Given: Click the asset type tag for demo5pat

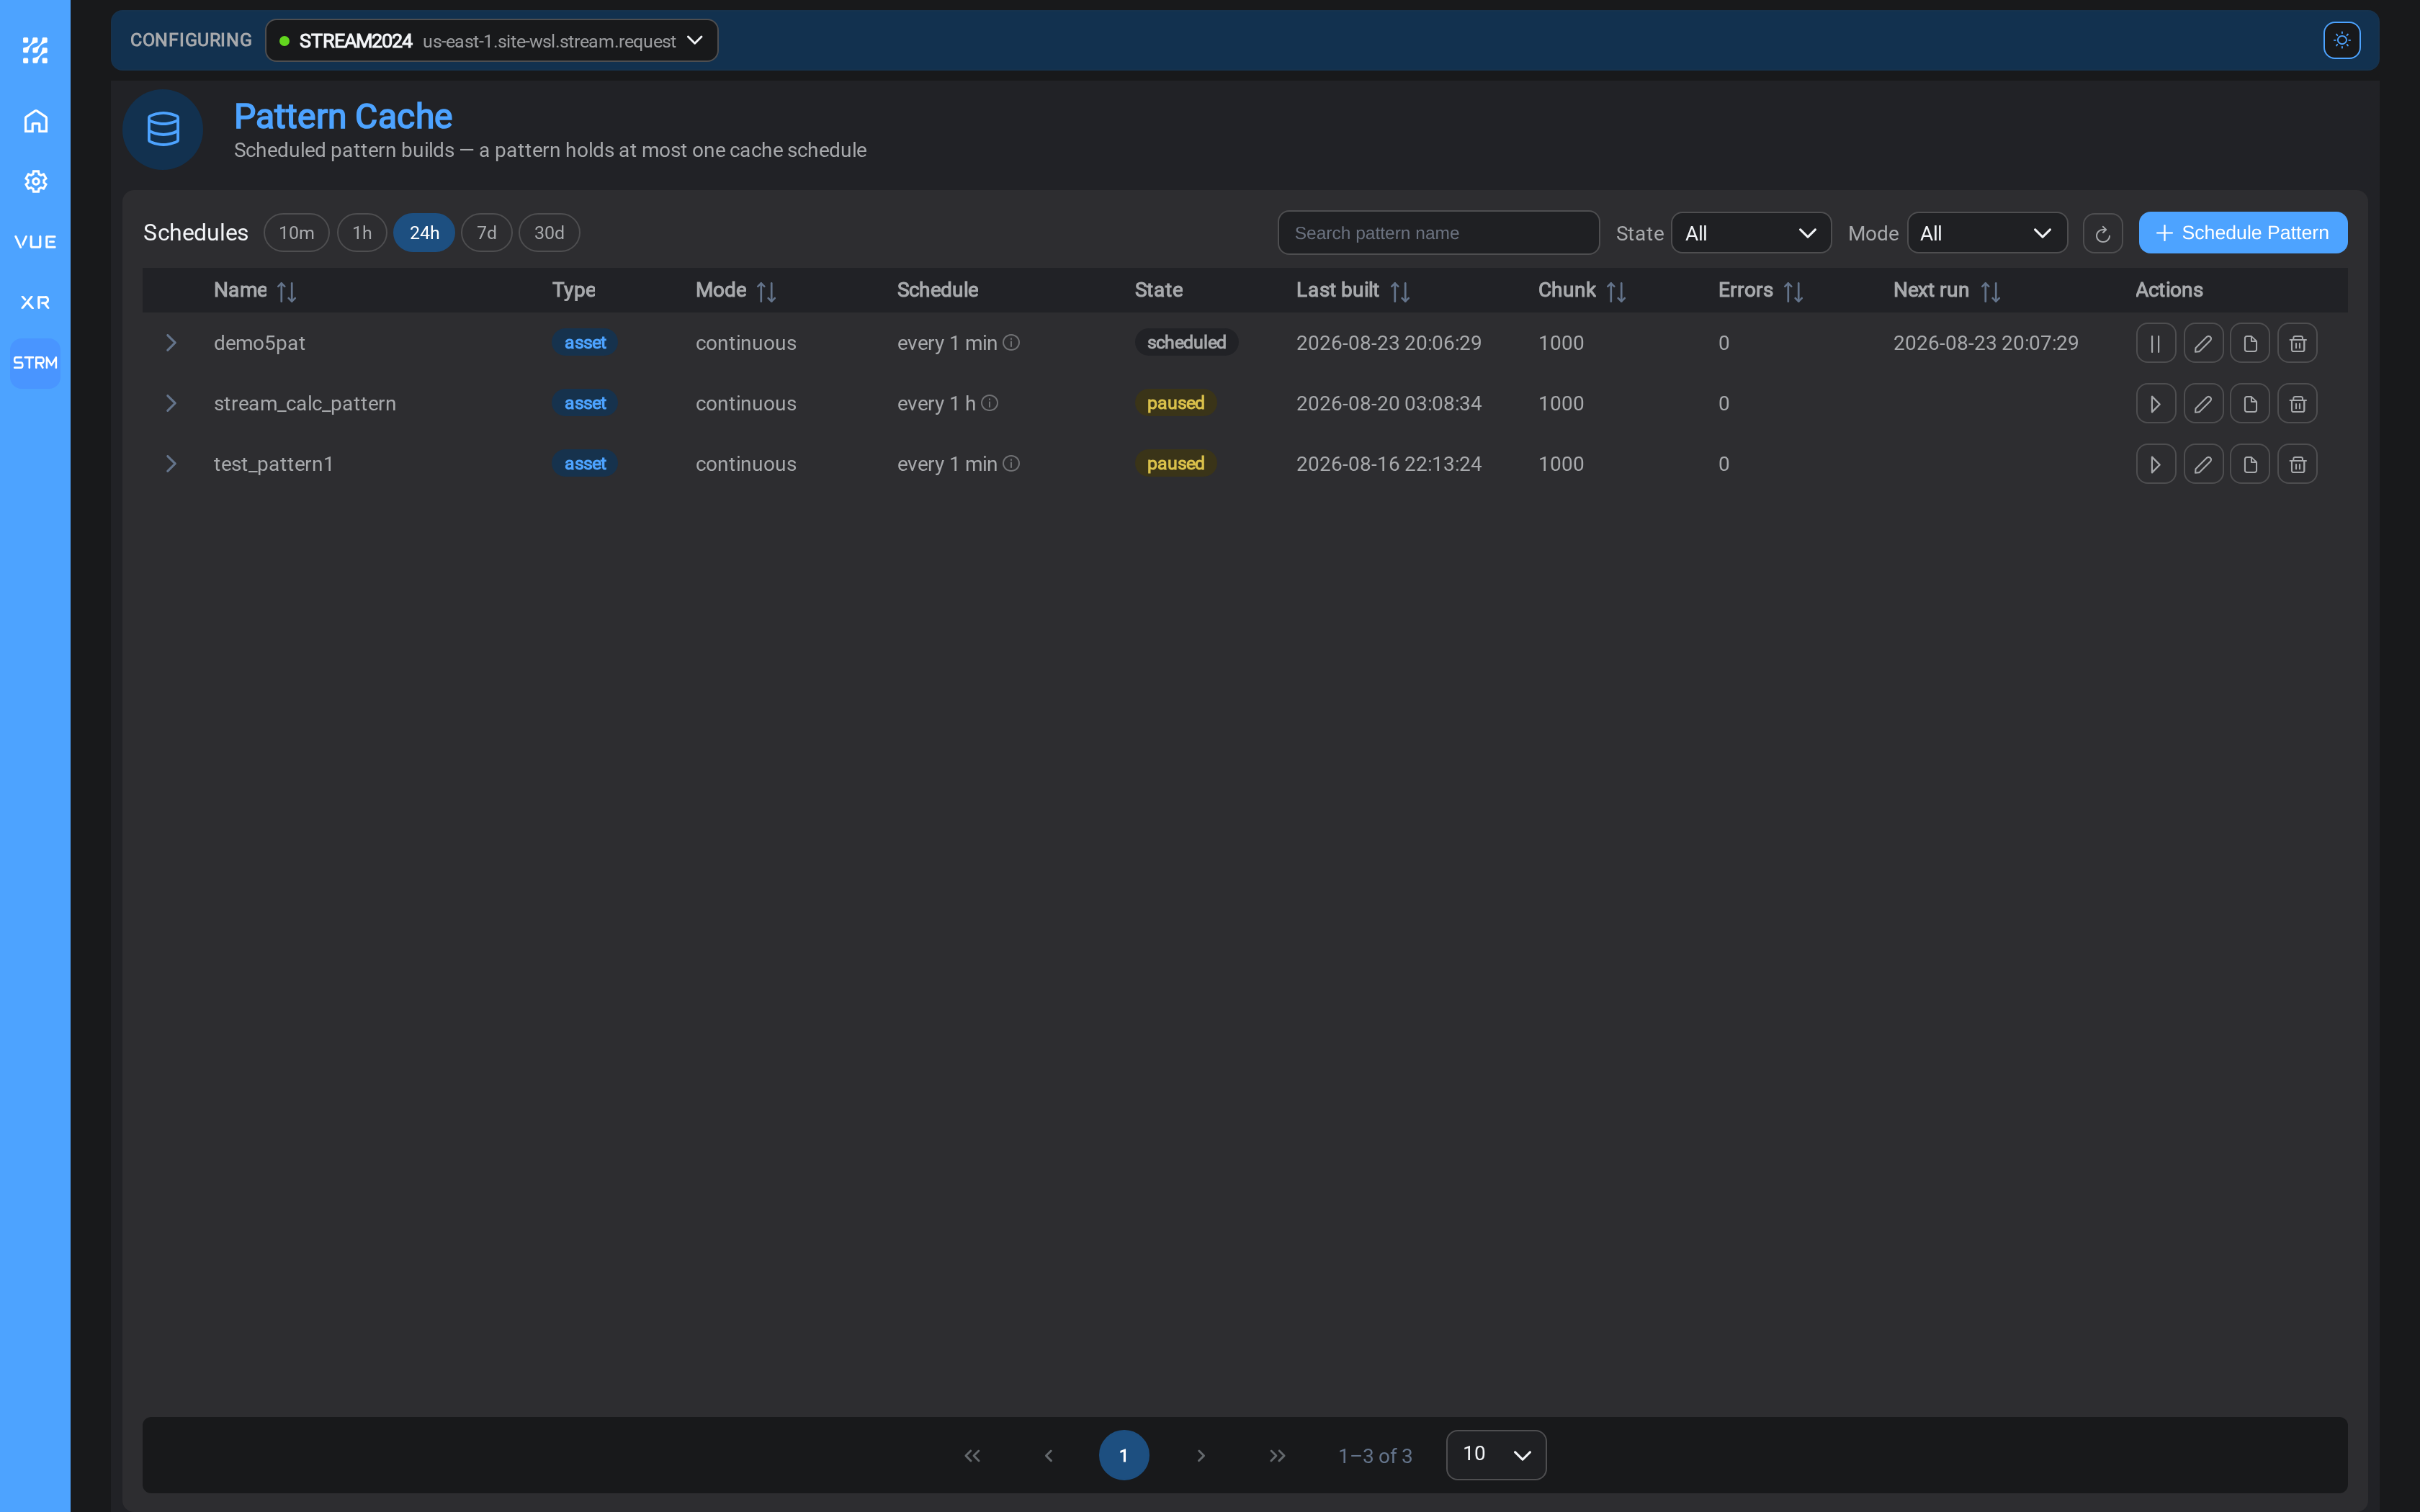Looking at the screenshot, I should [x=585, y=343].
